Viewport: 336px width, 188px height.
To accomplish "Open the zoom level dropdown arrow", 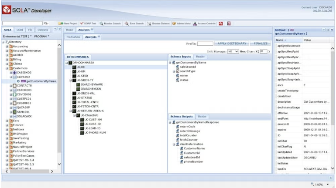I will pos(328,185).
